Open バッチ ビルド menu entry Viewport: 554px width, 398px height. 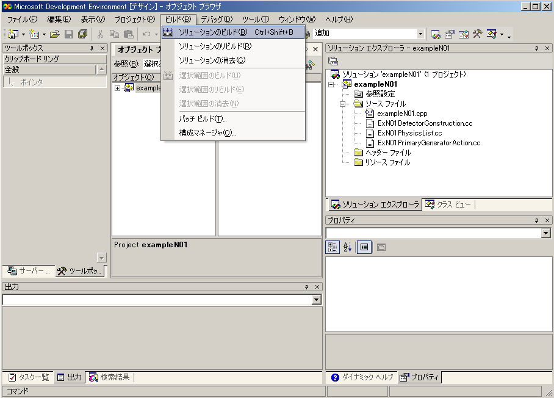coord(233,119)
